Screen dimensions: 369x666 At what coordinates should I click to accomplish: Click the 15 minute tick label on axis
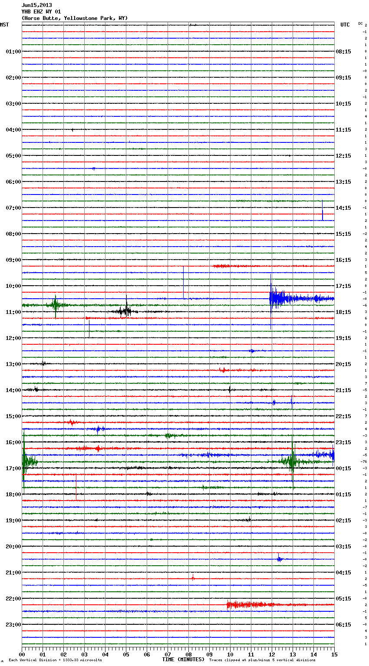coord(334,654)
